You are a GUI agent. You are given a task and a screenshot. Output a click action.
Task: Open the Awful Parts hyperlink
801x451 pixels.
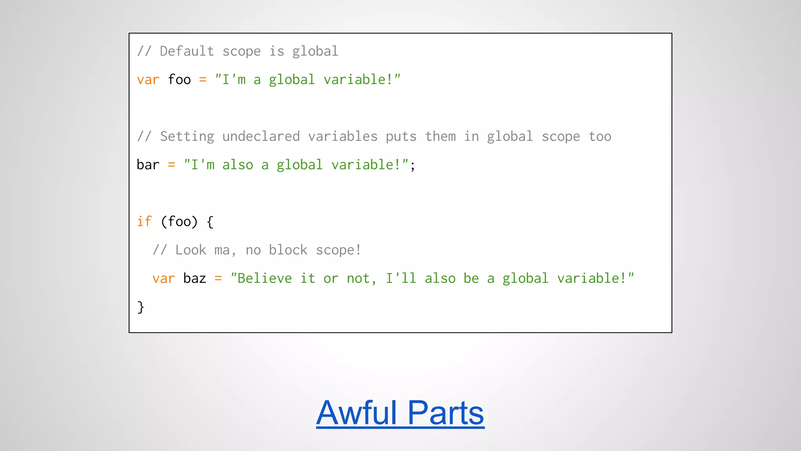[x=400, y=413]
